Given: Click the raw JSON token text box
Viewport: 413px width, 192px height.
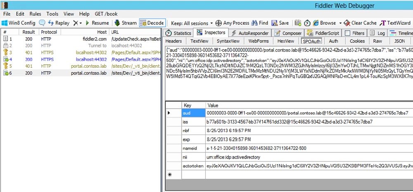Looking at the screenshot, I should [289, 73].
